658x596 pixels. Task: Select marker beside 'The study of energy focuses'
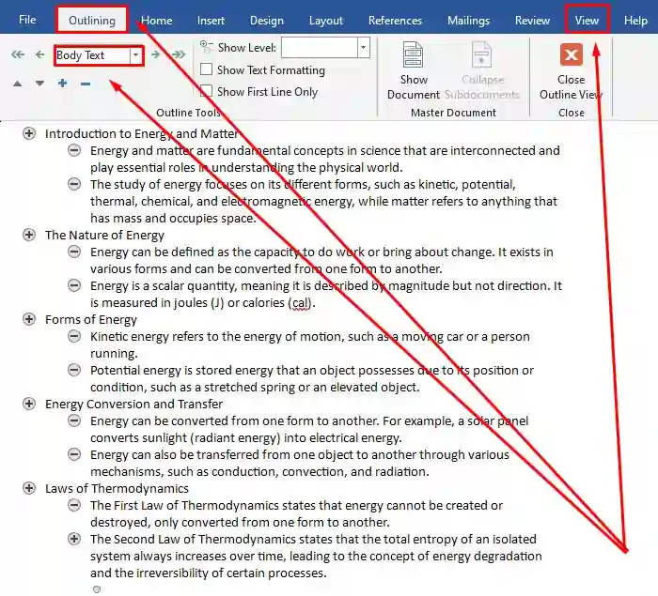pyautogui.click(x=74, y=184)
